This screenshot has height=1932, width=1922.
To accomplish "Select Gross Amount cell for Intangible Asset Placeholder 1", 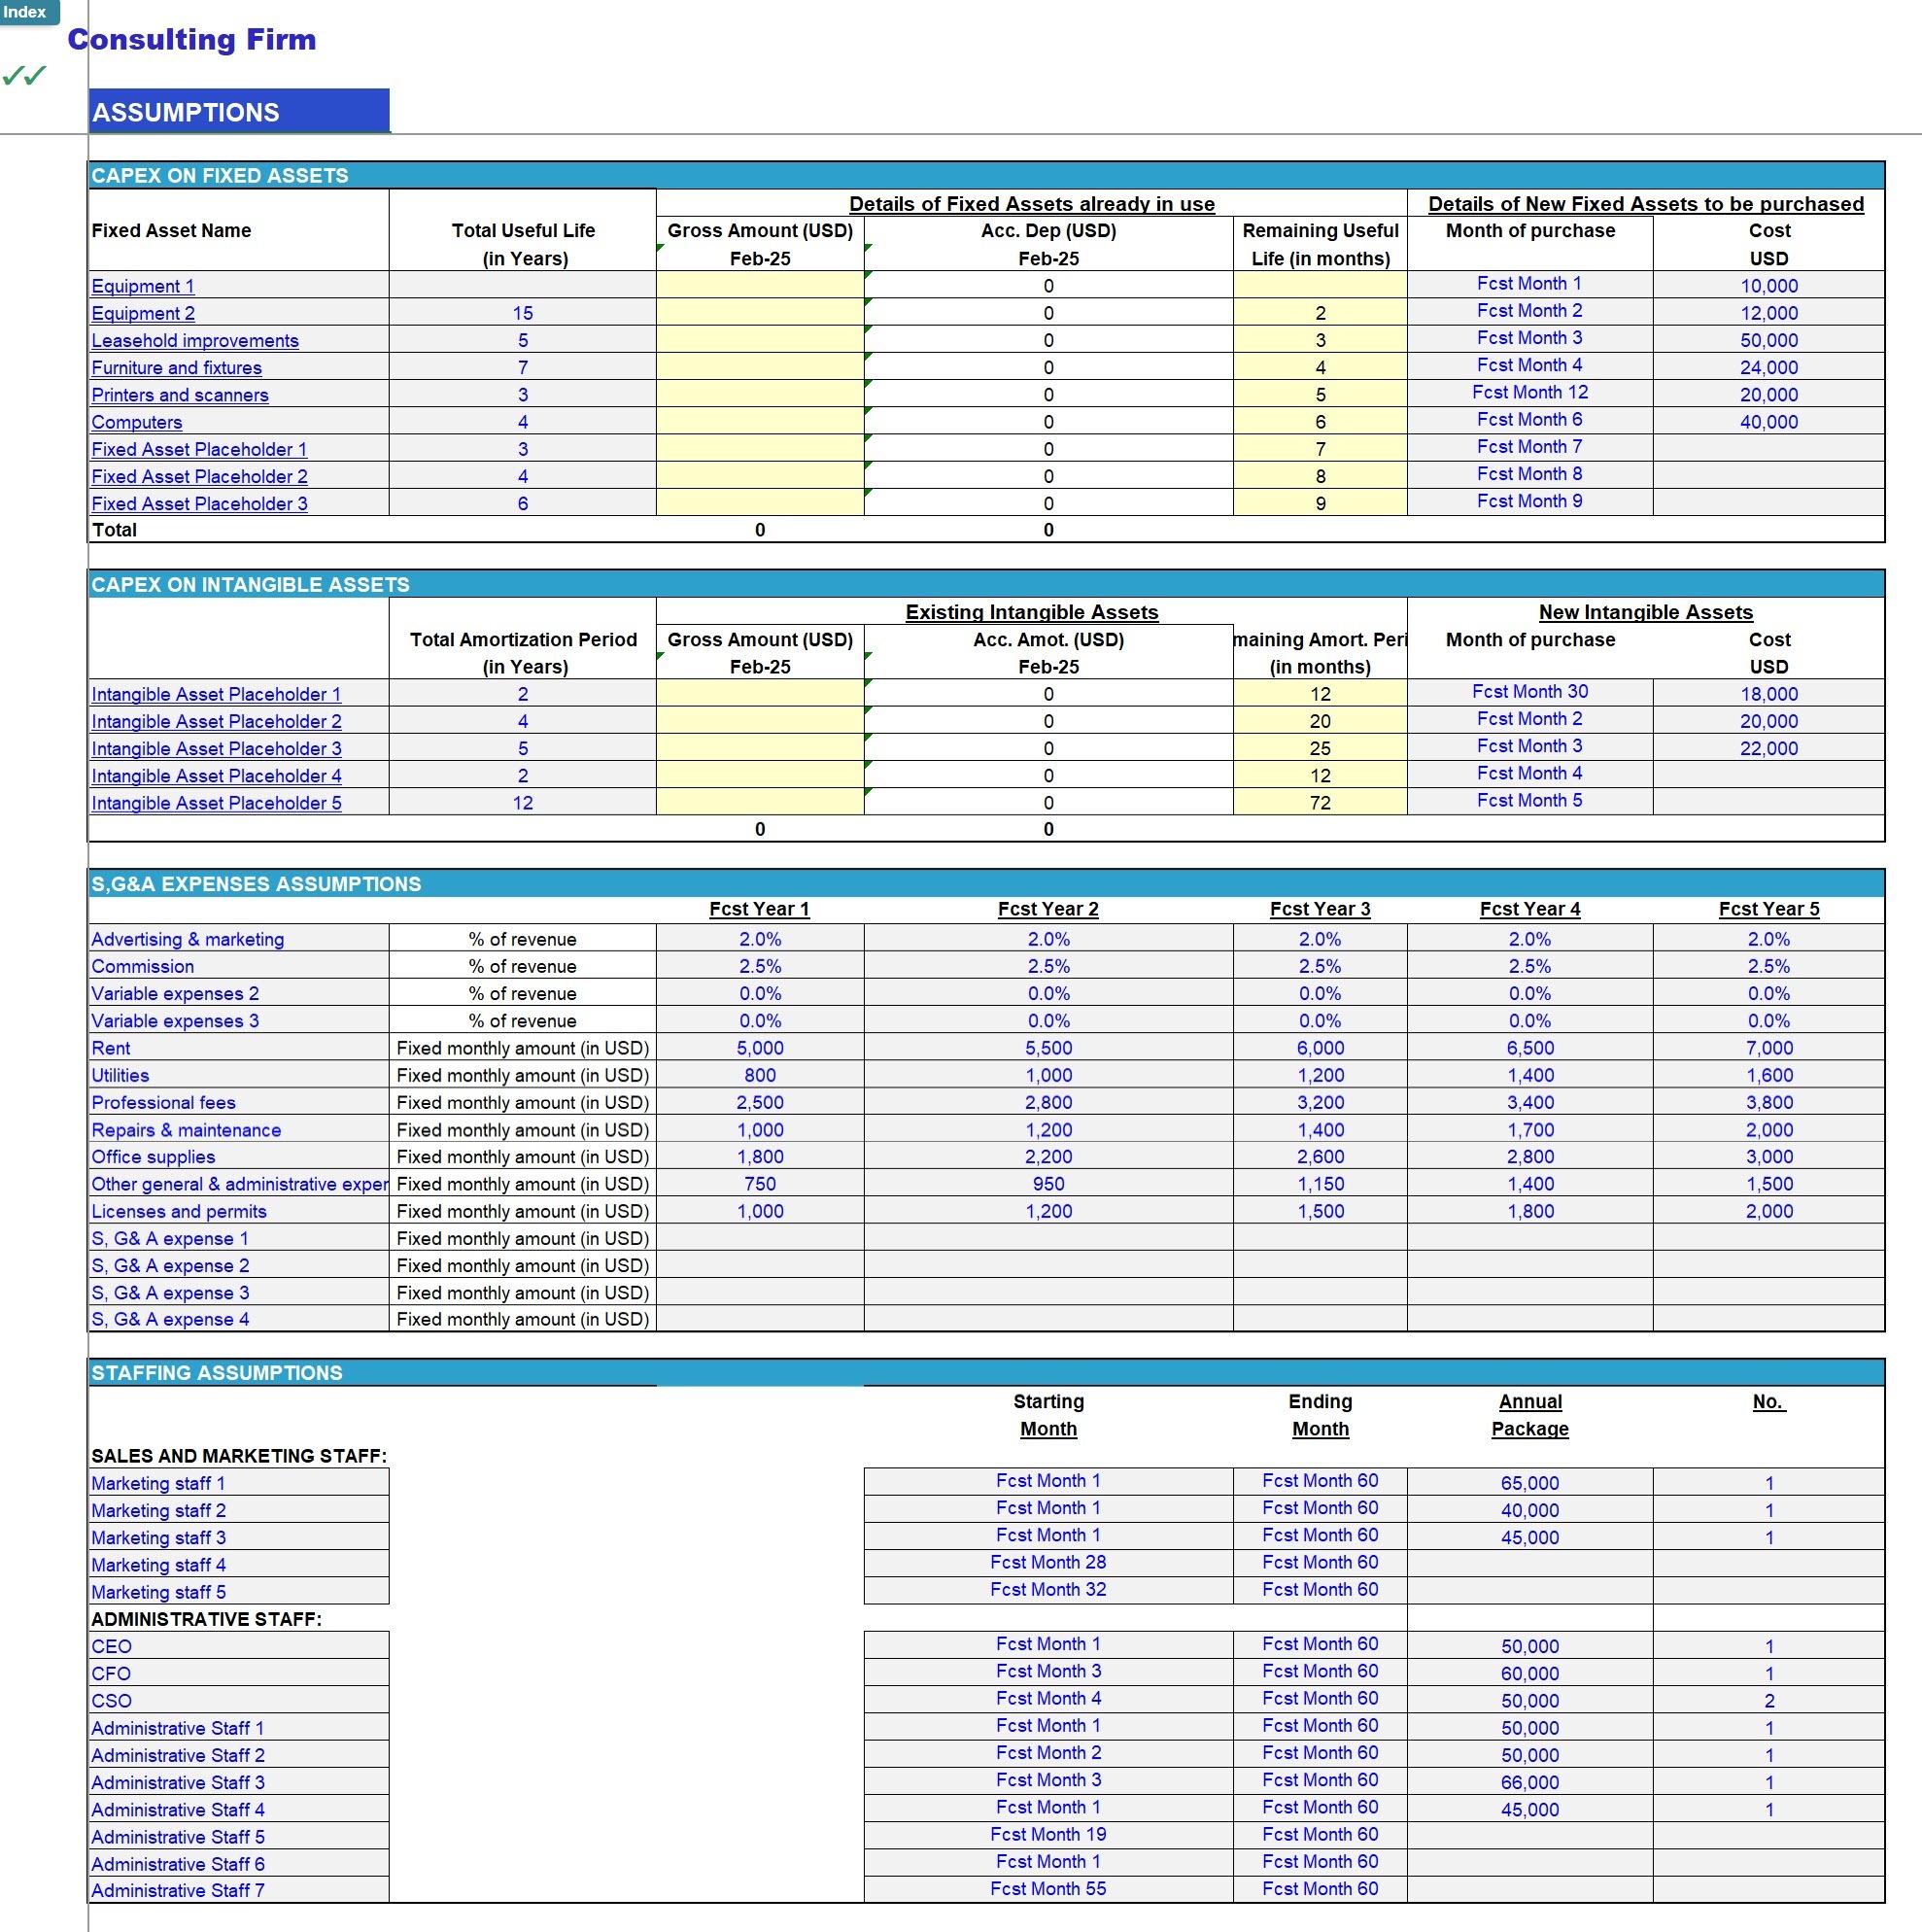I will (760, 693).
